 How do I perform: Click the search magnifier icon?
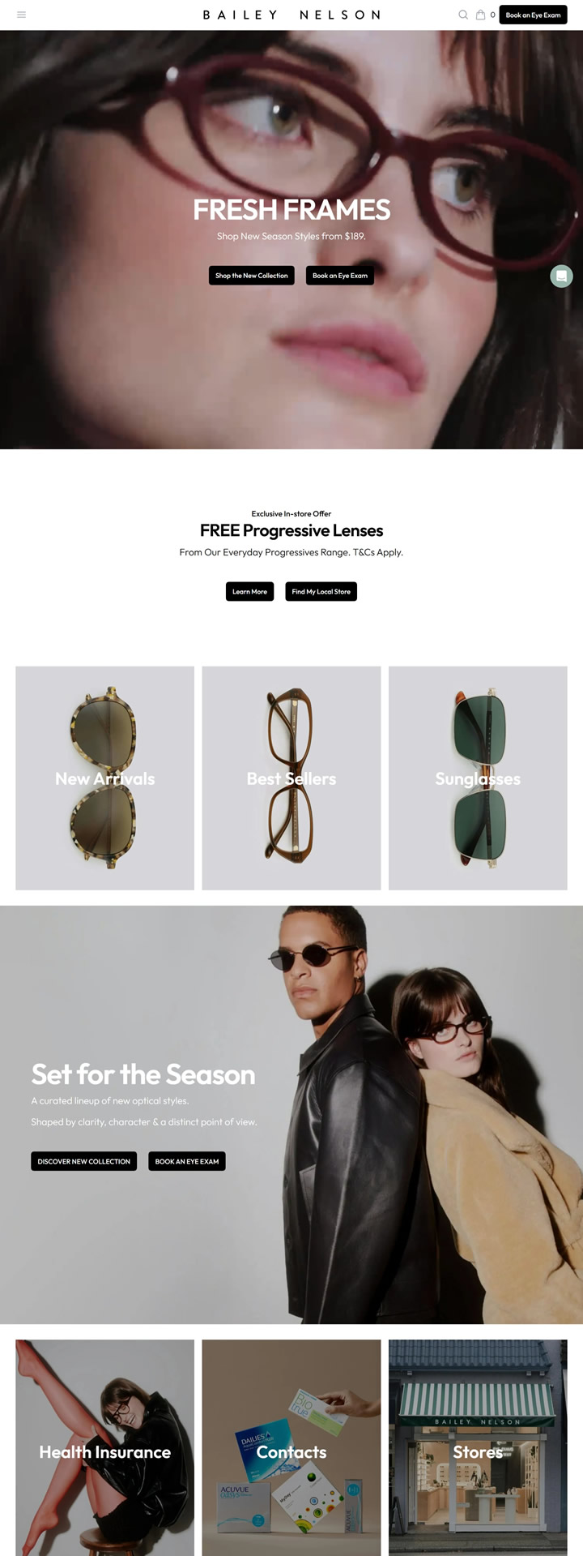(x=463, y=15)
